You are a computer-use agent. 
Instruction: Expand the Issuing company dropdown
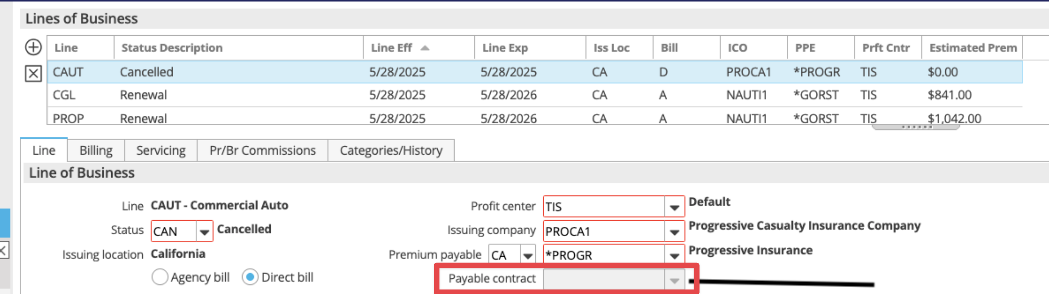[674, 232]
